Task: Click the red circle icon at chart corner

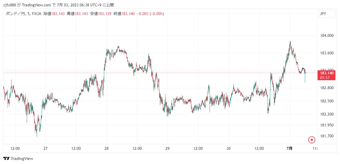Action: 311,140
